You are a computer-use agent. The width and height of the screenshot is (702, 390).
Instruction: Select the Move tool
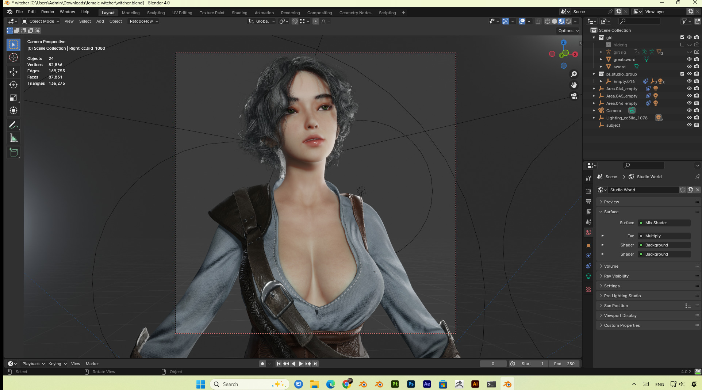click(14, 72)
